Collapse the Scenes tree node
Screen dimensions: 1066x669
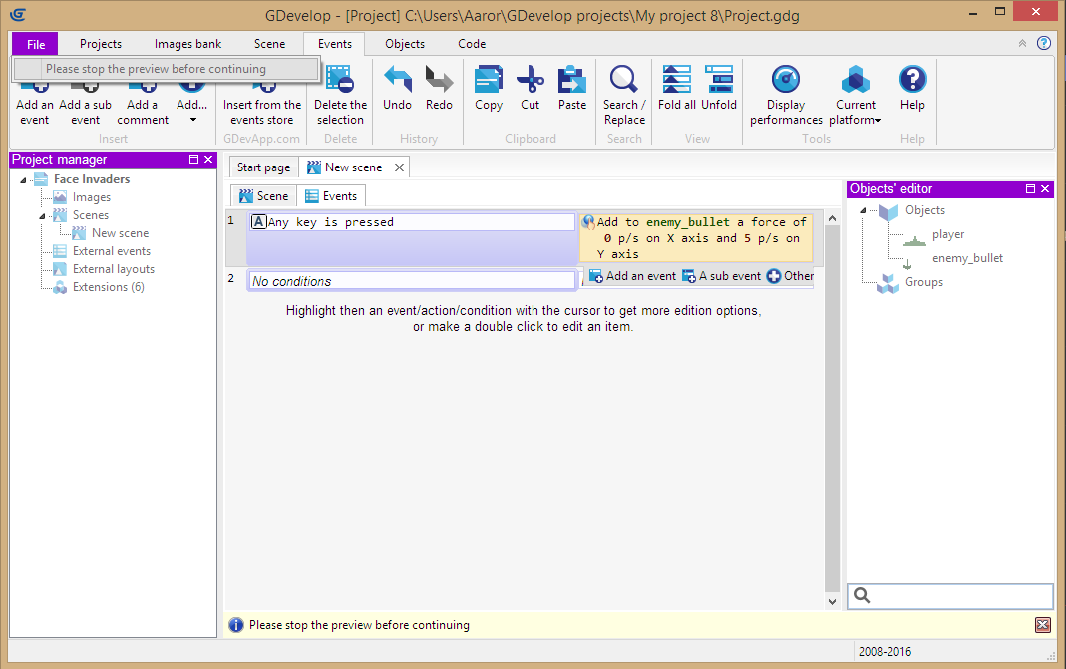point(42,216)
